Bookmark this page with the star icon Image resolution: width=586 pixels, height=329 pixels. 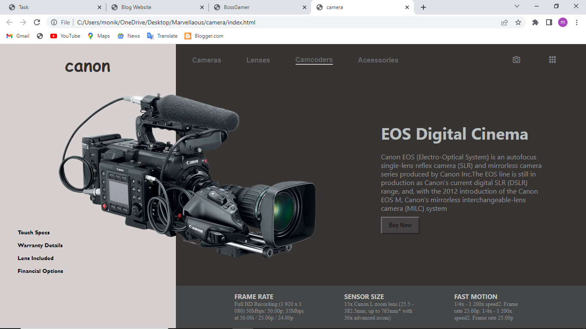(518, 22)
